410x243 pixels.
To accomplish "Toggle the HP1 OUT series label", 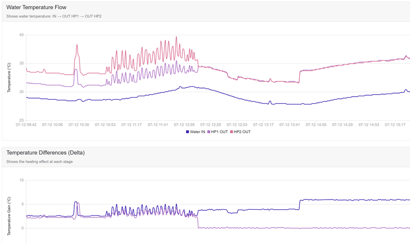I will (x=220, y=132).
